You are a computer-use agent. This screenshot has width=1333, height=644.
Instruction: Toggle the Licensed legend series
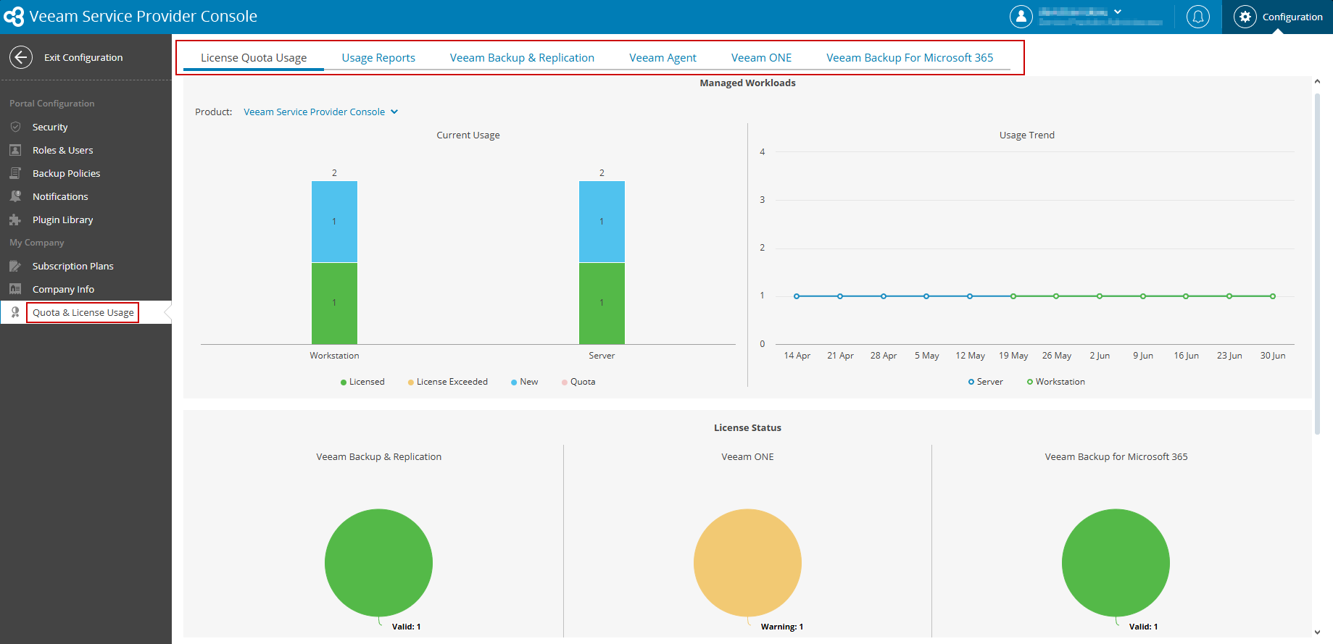tap(362, 382)
